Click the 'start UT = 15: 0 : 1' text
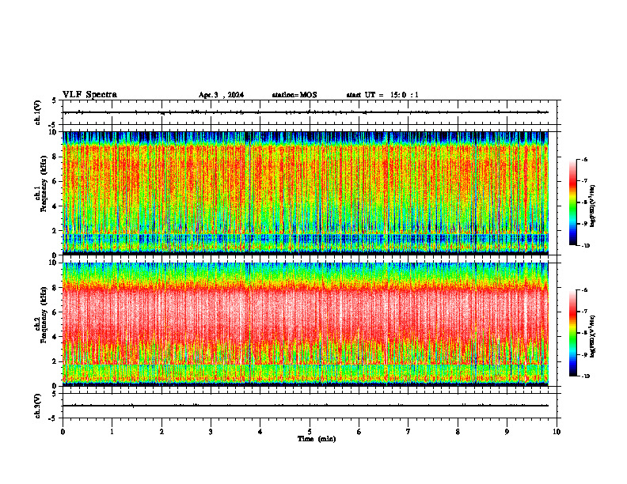Image resolution: width=627 pixels, height=484 pixels. point(382,95)
